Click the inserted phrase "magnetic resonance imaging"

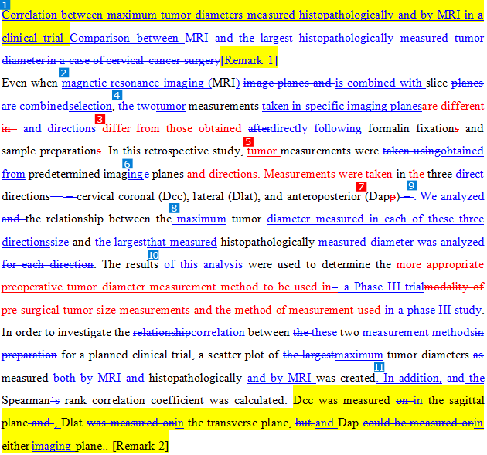point(133,83)
